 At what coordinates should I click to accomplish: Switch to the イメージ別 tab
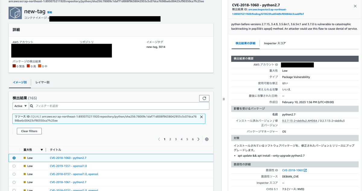point(20,82)
